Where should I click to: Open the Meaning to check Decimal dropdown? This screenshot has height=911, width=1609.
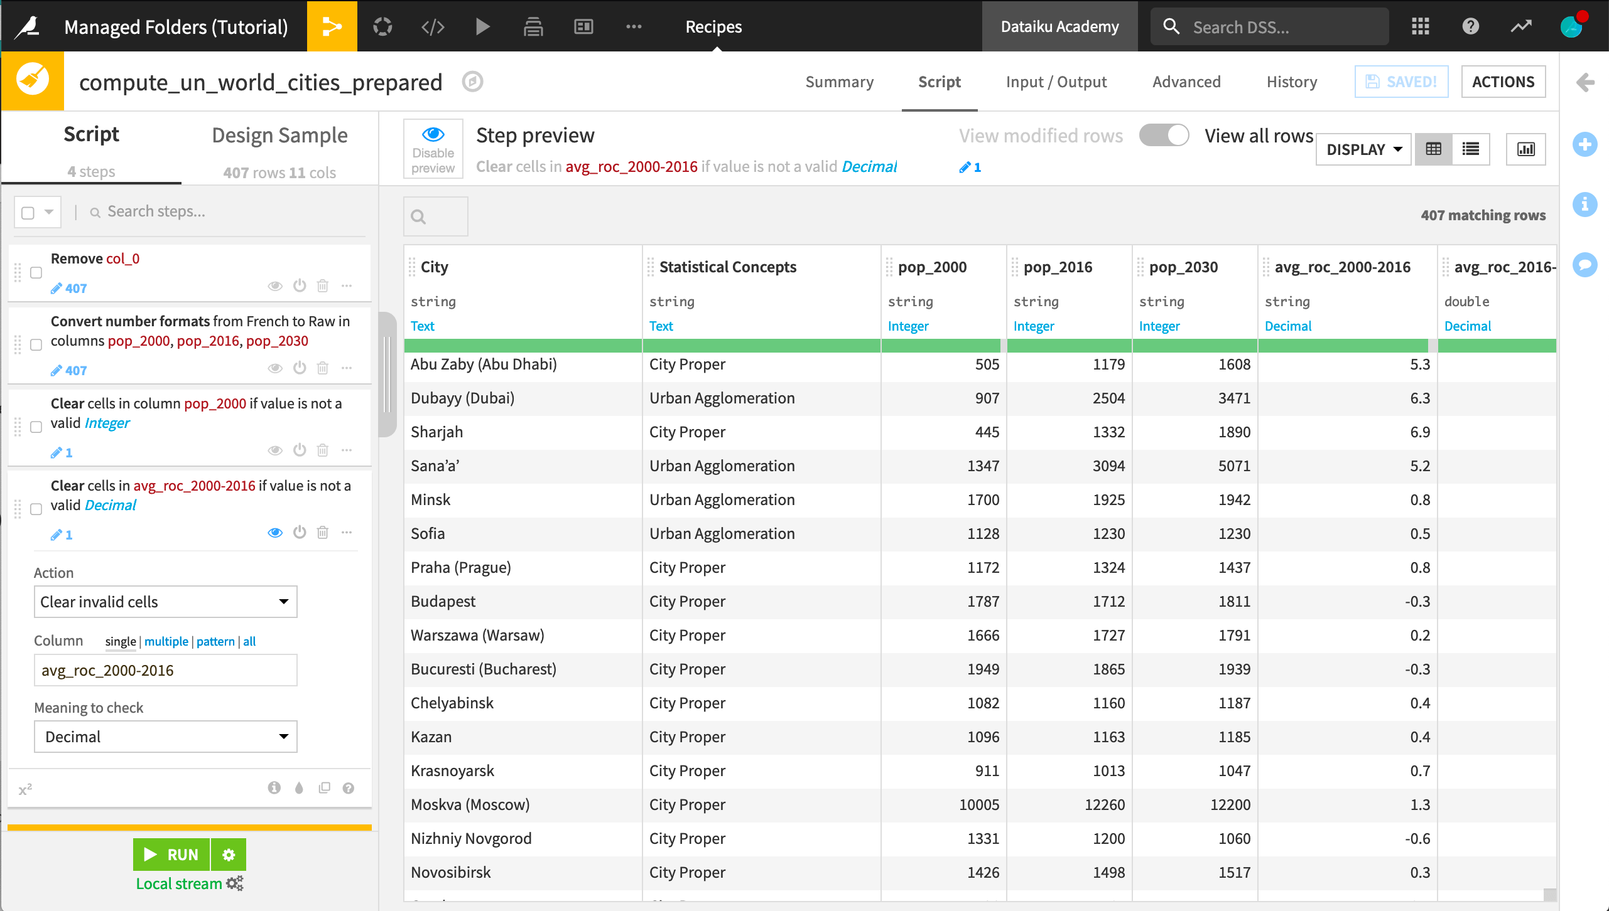[x=165, y=736]
